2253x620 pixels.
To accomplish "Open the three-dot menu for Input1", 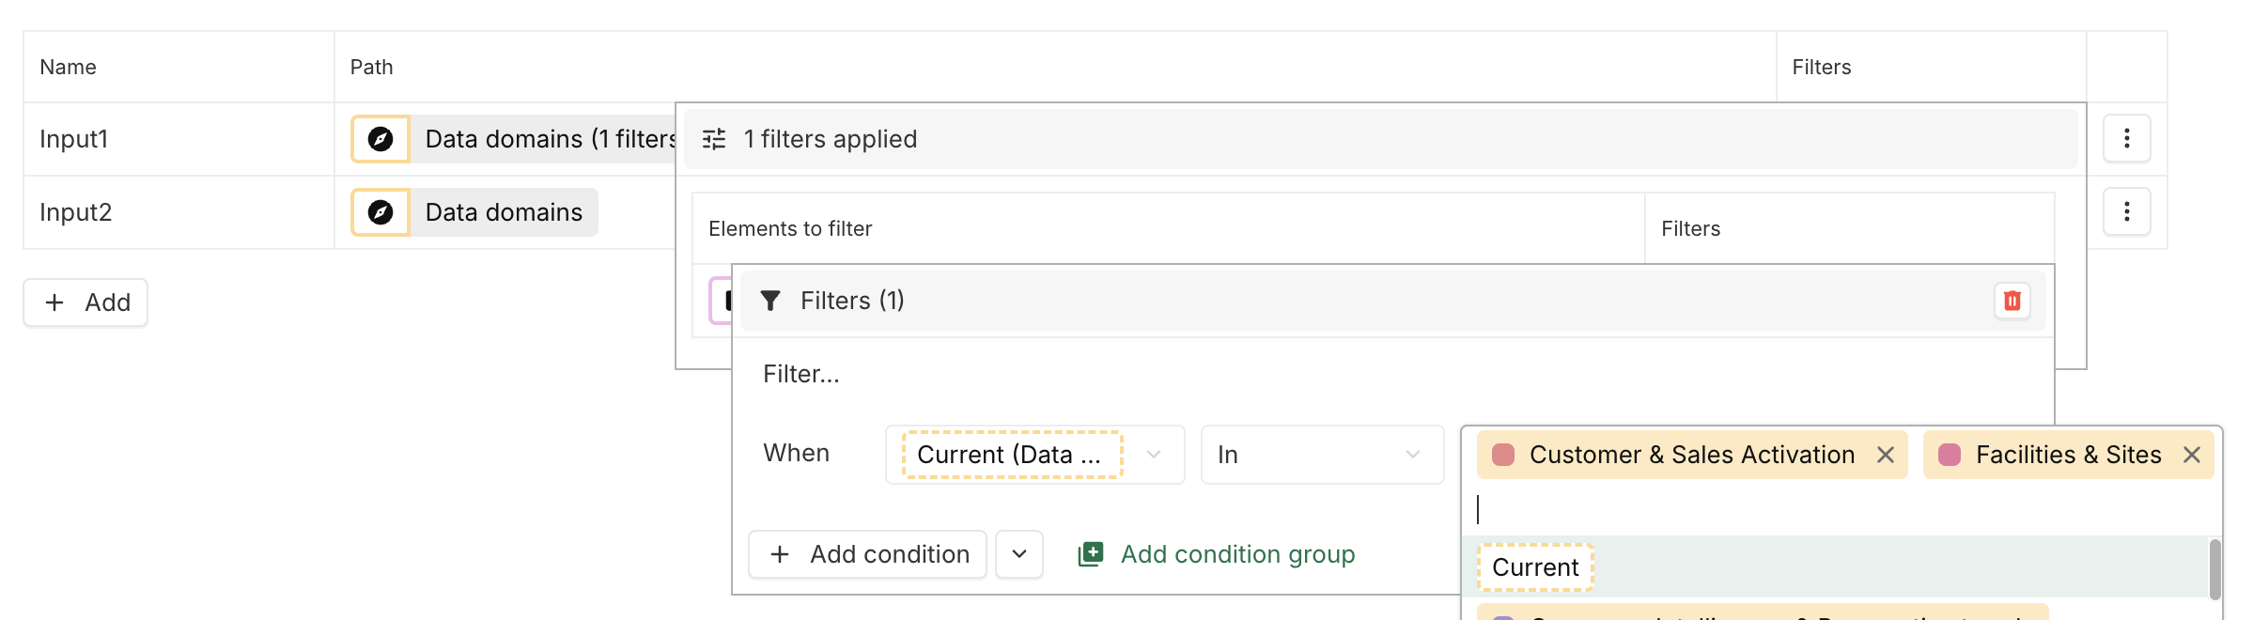I will 2127,139.
